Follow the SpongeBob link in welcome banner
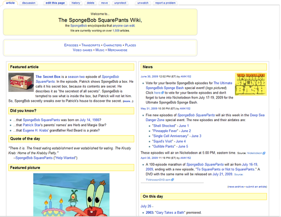 click(79, 26)
